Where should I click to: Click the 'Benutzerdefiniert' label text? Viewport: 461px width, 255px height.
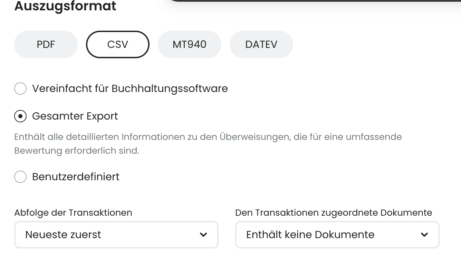[x=76, y=177]
